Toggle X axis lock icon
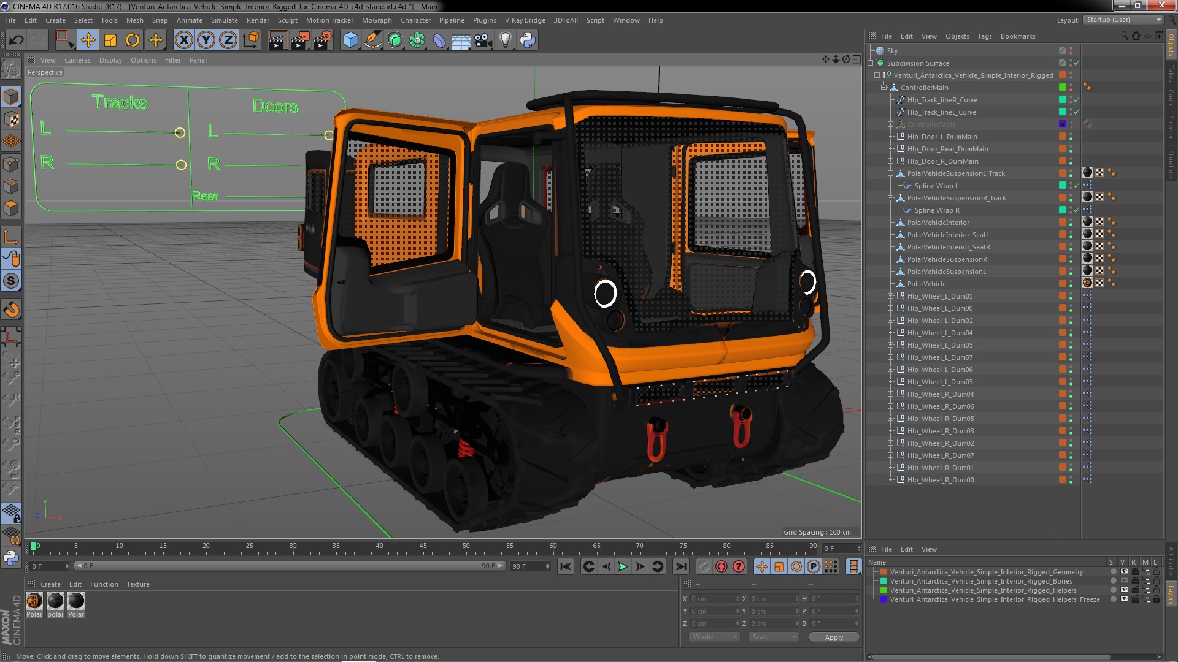The width and height of the screenshot is (1178, 662). (x=183, y=40)
